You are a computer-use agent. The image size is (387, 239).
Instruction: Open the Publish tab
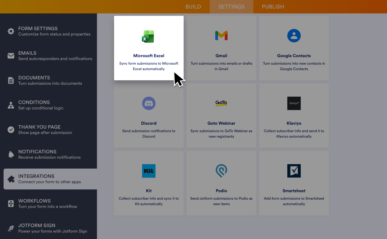click(273, 7)
